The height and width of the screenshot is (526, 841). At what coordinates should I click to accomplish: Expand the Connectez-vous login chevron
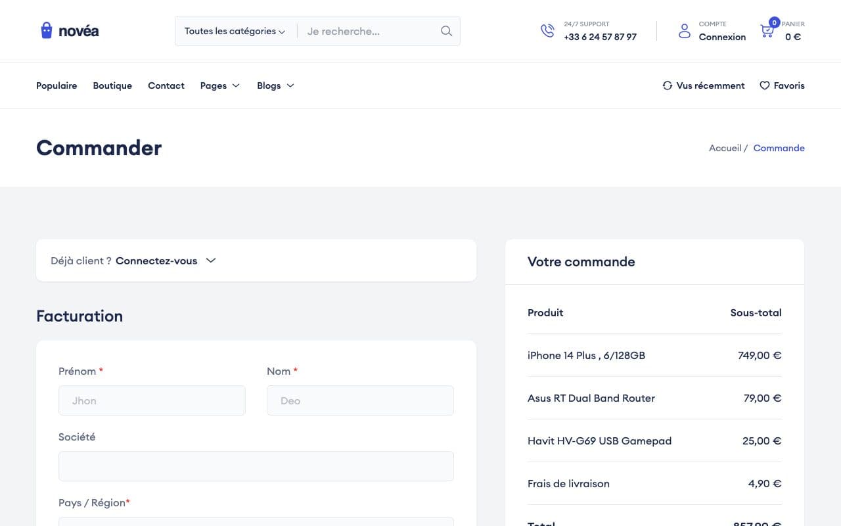coord(211,260)
